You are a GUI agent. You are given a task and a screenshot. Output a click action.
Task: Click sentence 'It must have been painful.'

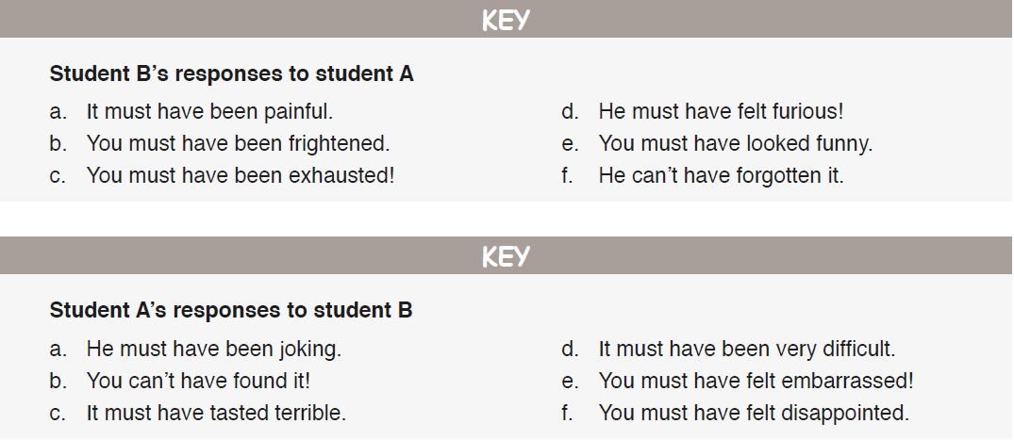coord(209,112)
